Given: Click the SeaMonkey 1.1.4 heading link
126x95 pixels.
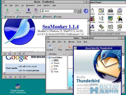Looking at the screenshot, I should point(60,27).
